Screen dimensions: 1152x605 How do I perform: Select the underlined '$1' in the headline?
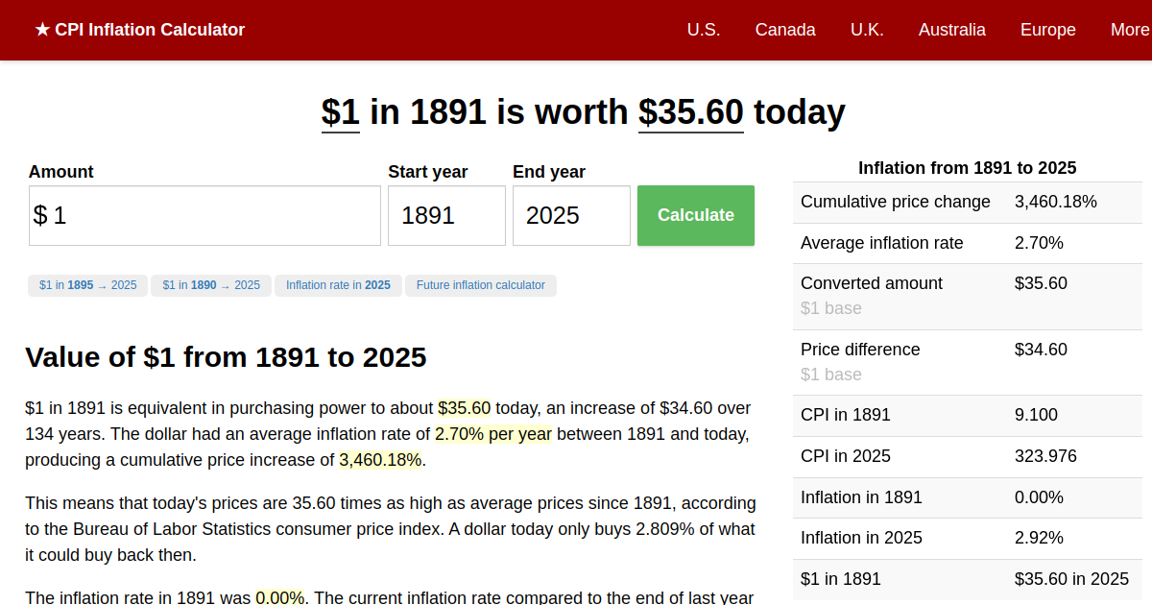click(x=340, y=112)
